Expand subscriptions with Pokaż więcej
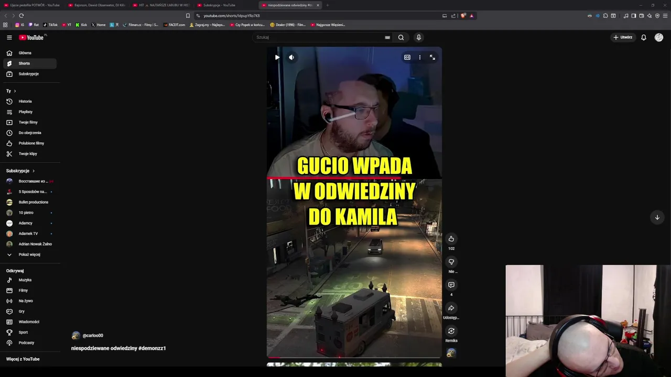671x377 pixels. point(29,254)
